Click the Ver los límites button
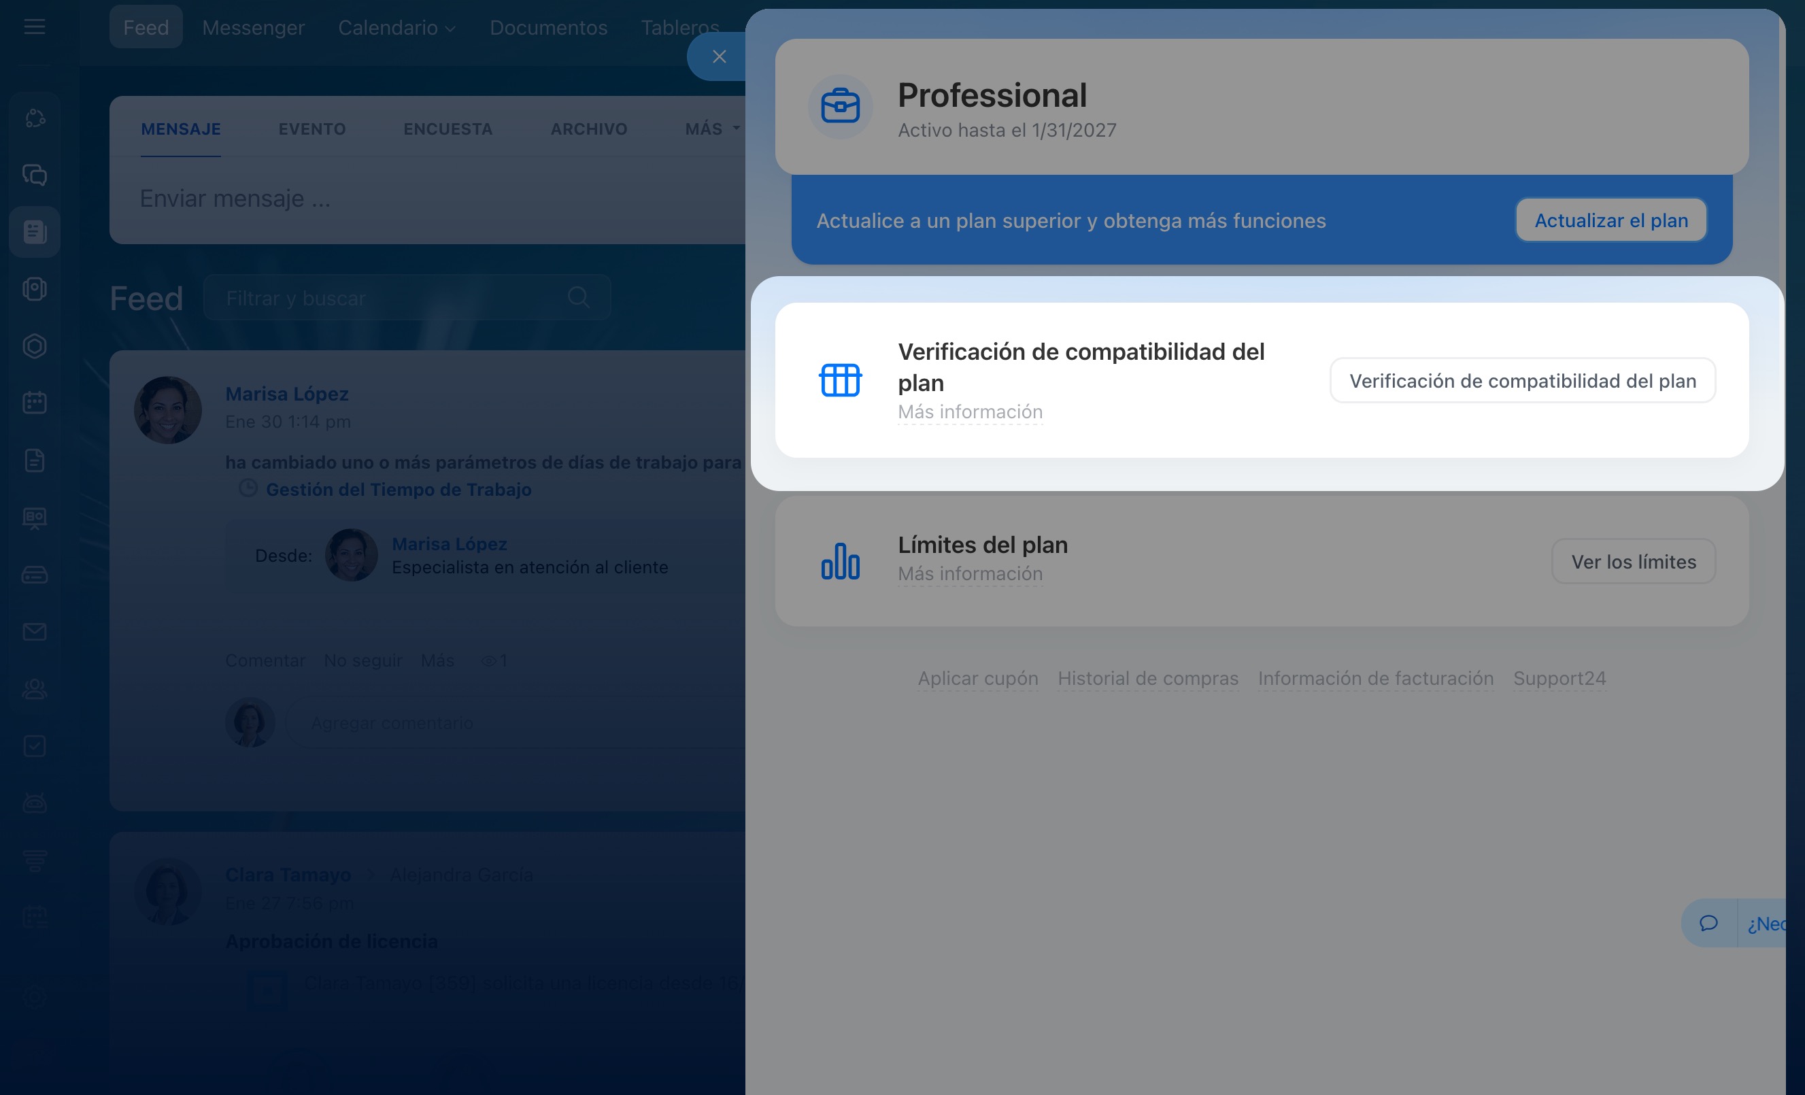Screen dimensions: 1805x1095 click(1633, 562)
